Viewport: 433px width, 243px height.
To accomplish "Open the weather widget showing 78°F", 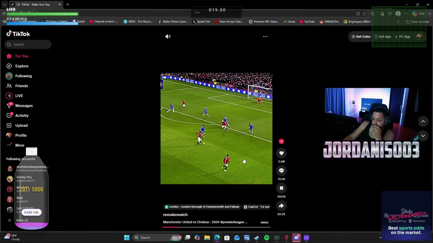I will point(12,237).
